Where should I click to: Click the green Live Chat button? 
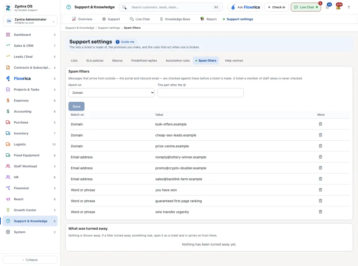pyautogui.click(x=306, y=7)
